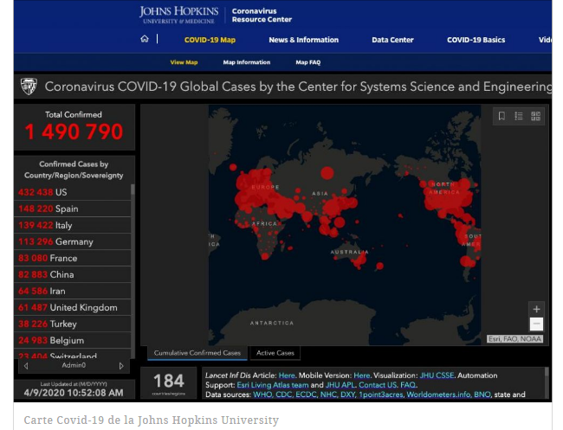Select the United Kingdom row
The image size is (563, 430).
pyautogui.click(x=73, y=308)
